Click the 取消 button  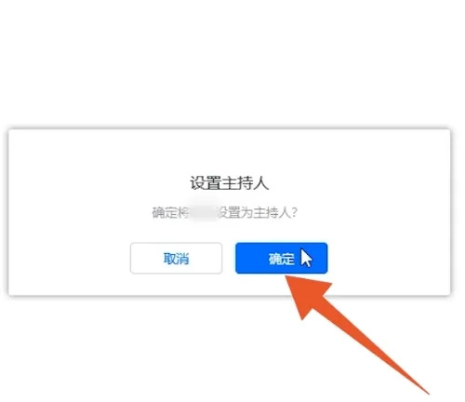point(176,258)
